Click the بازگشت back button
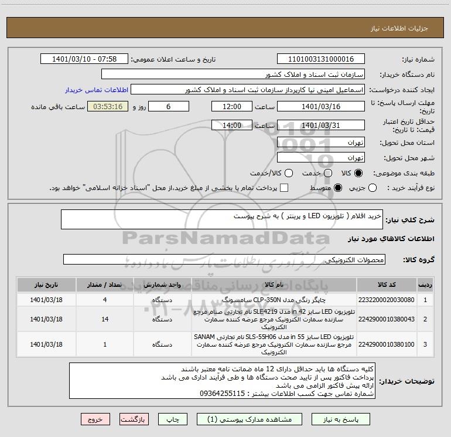Screen dimensions: 451x437 click(134, 419)
